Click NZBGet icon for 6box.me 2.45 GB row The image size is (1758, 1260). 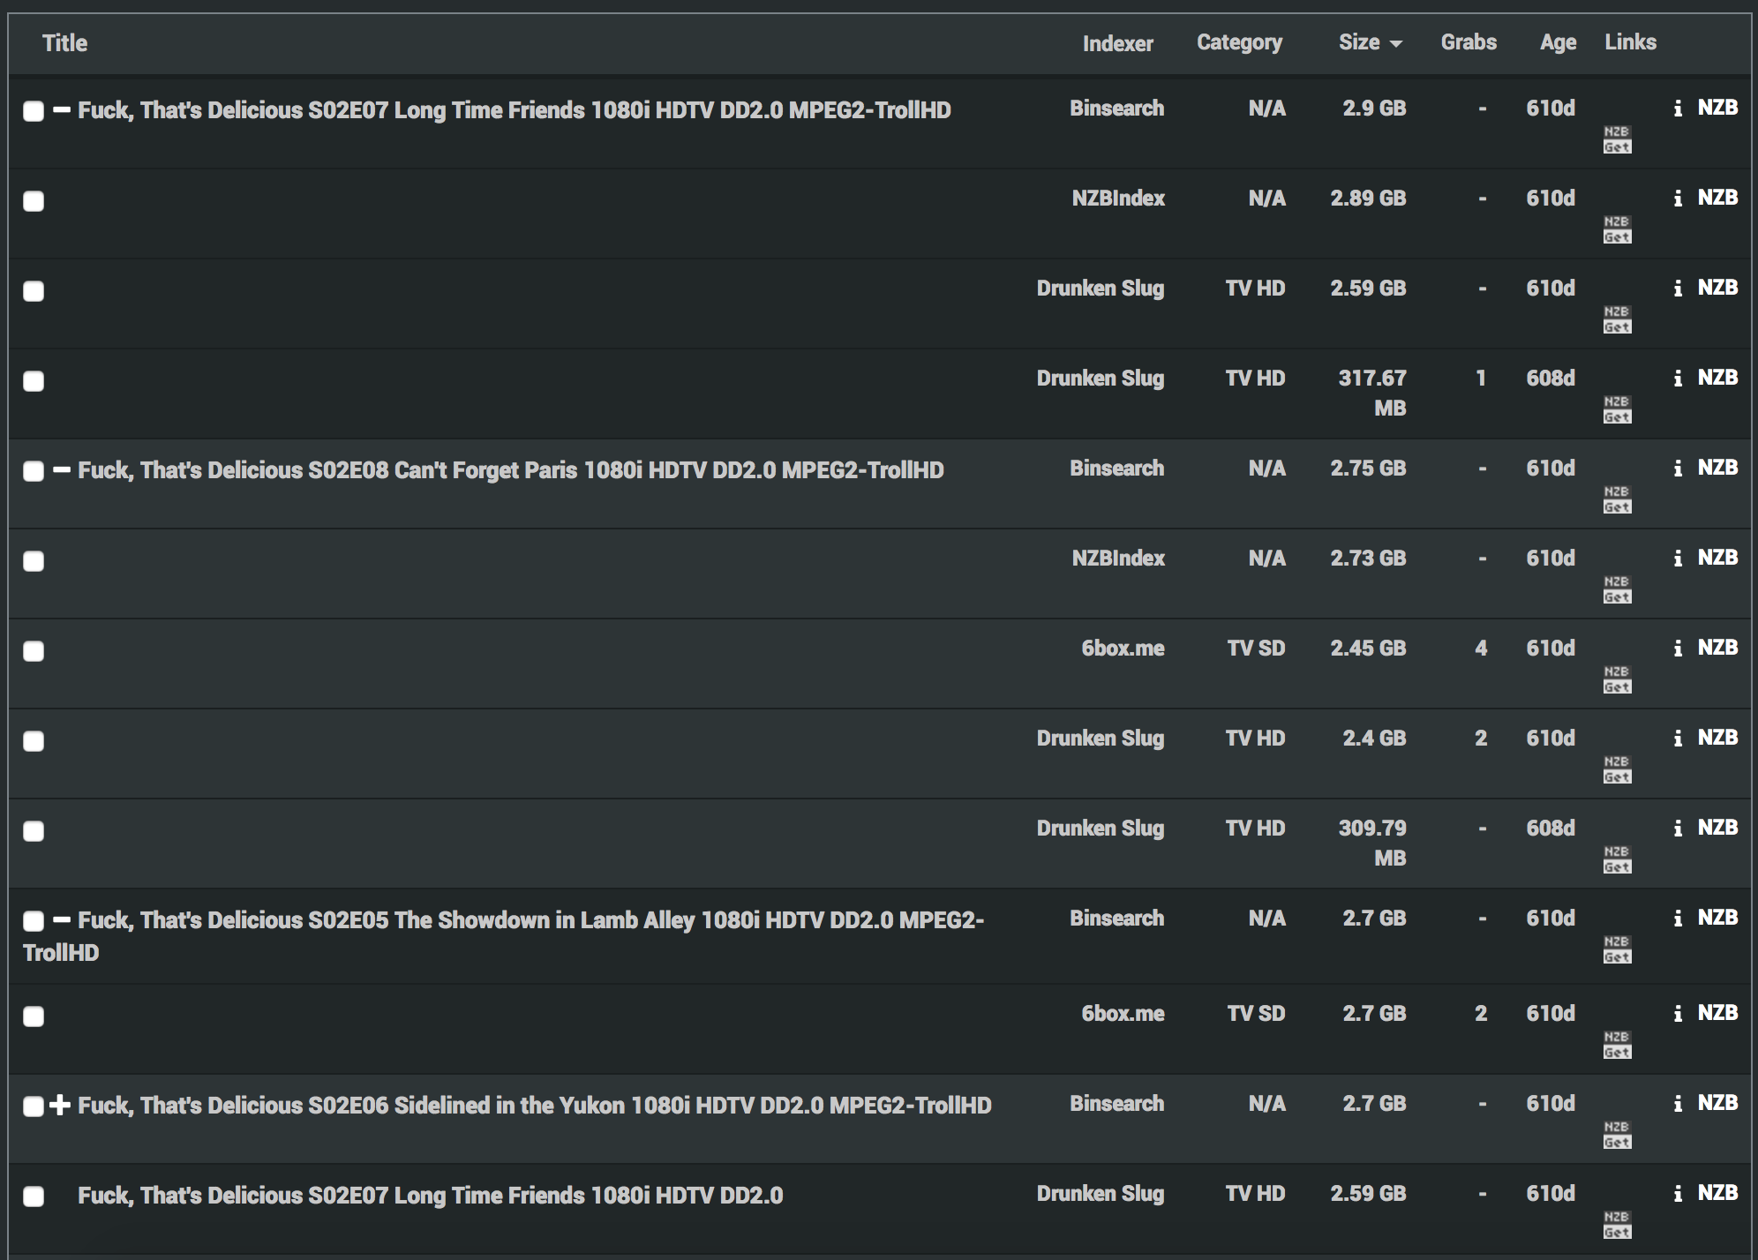(1617, 679)
